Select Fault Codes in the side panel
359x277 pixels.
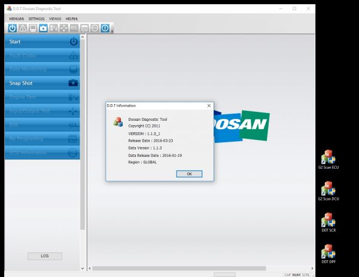(x=42, y=56)
